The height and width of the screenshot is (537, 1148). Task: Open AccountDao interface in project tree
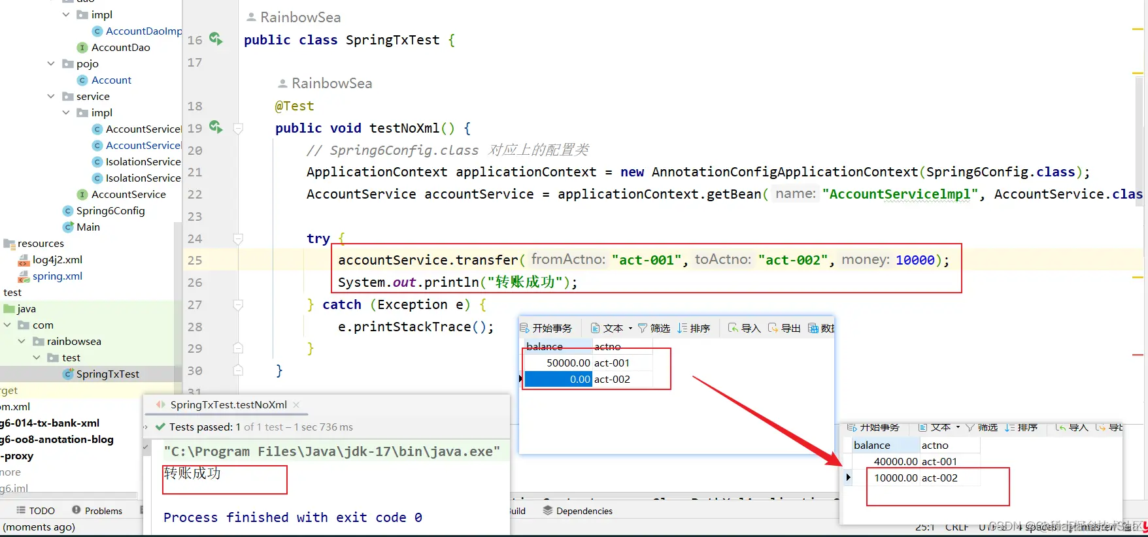121,47
